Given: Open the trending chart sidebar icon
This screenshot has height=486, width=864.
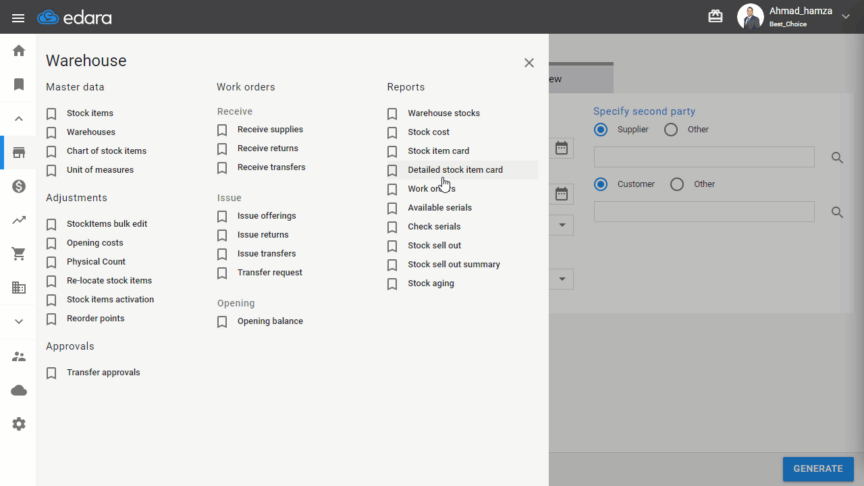Looking at the screenshot, I should (19, 220).
